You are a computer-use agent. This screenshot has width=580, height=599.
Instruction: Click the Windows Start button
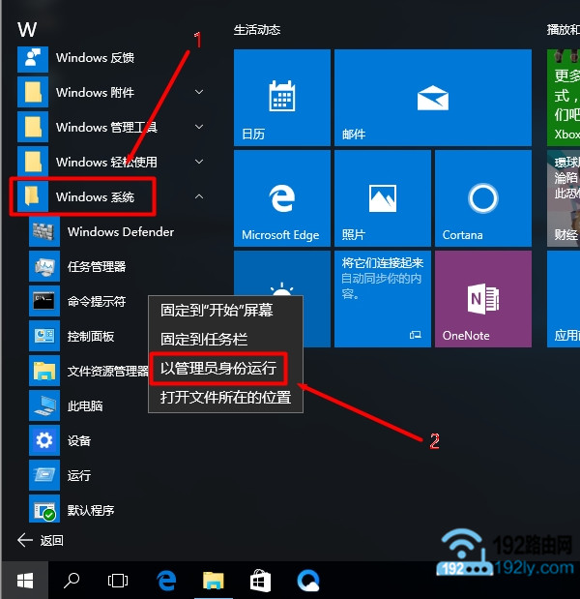pyautogui.click(x=25, y=581)
